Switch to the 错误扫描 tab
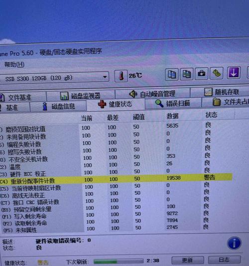 point(173,103)
